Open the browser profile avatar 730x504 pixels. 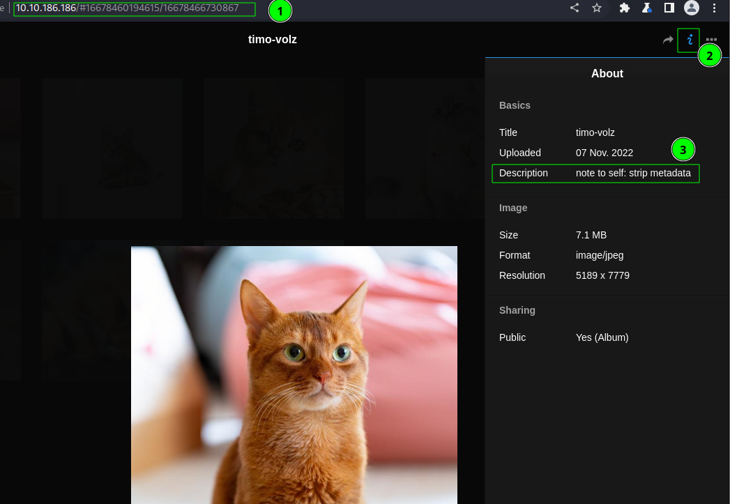point(692,8)
